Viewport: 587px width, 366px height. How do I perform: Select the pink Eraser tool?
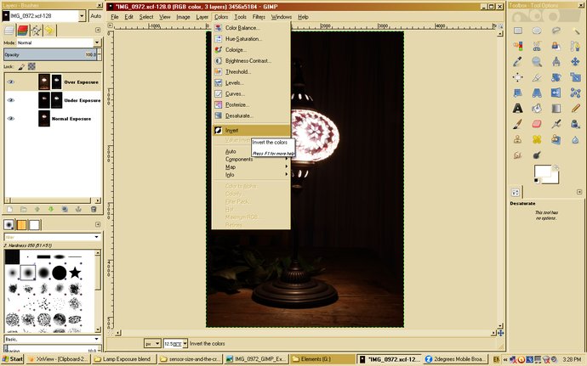pos(537,124)
